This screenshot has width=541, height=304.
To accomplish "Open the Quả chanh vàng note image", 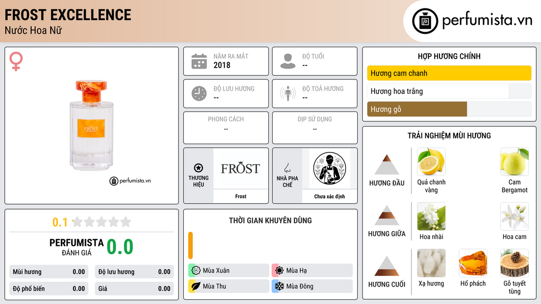I will tap(431, 161).
